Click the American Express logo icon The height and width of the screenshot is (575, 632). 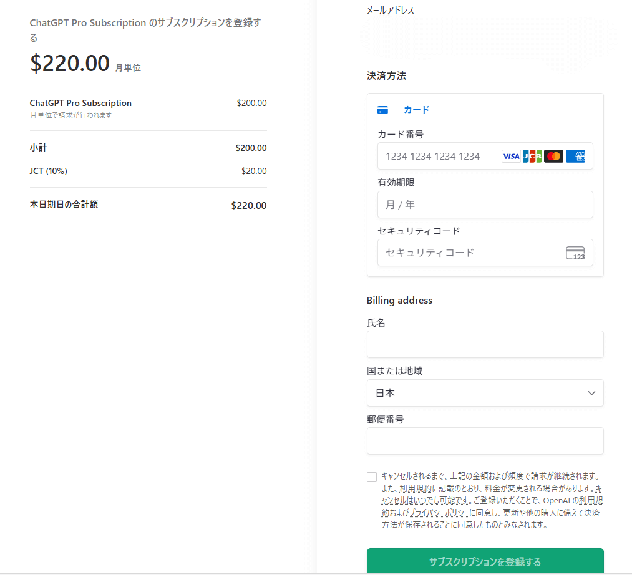(575, 157)
